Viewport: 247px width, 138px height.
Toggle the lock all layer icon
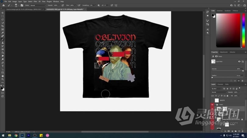pyautogui.click(x=227, y=96)
